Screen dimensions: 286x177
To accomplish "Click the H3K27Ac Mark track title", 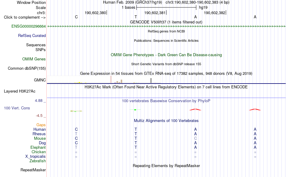I will [x=166, y=87].
